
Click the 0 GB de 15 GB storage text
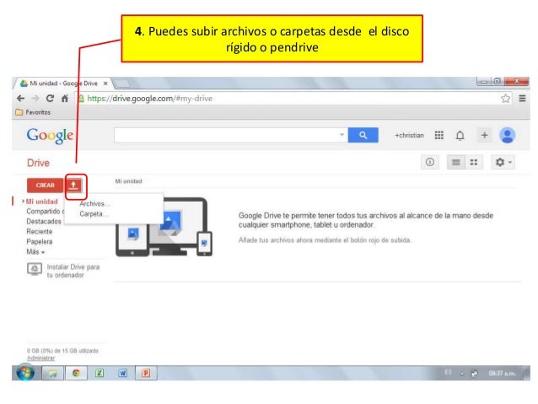(62, 351)
